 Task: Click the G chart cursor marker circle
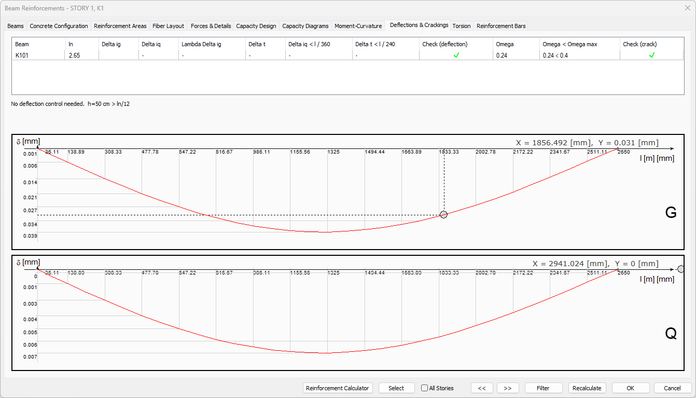click(x=443, y=215)
